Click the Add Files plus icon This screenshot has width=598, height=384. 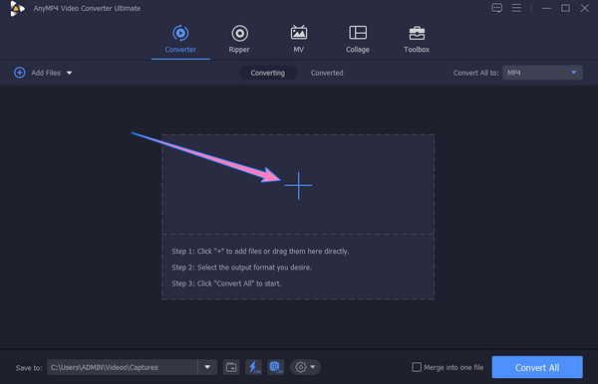(x=20, y=73)
